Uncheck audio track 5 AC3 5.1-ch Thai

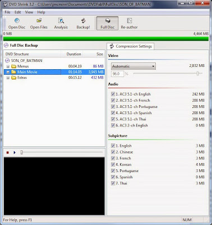click(113, 119)
